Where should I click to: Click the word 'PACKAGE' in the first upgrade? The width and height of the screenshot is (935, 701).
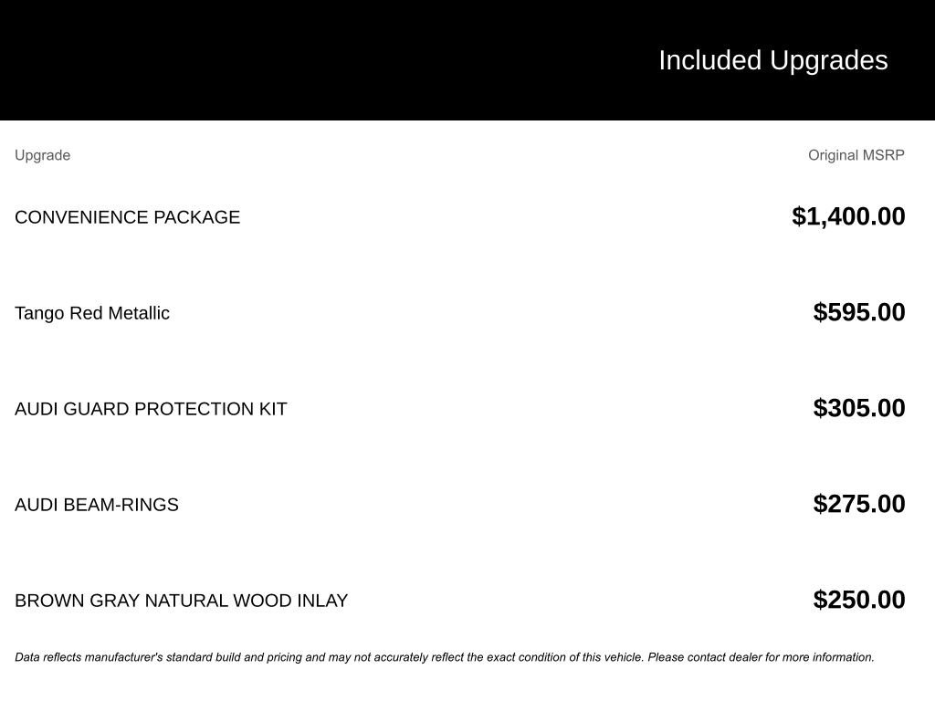196,217
